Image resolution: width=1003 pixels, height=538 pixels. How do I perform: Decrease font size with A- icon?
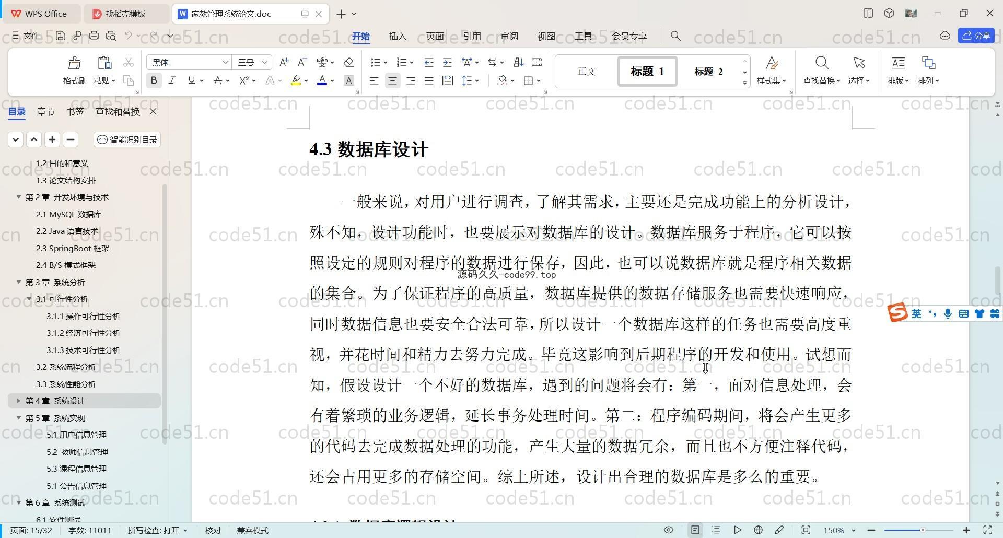pos(302,62)
